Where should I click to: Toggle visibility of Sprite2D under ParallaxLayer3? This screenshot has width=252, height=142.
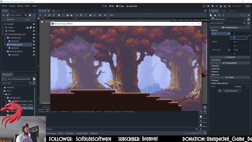tap(34, 55)
